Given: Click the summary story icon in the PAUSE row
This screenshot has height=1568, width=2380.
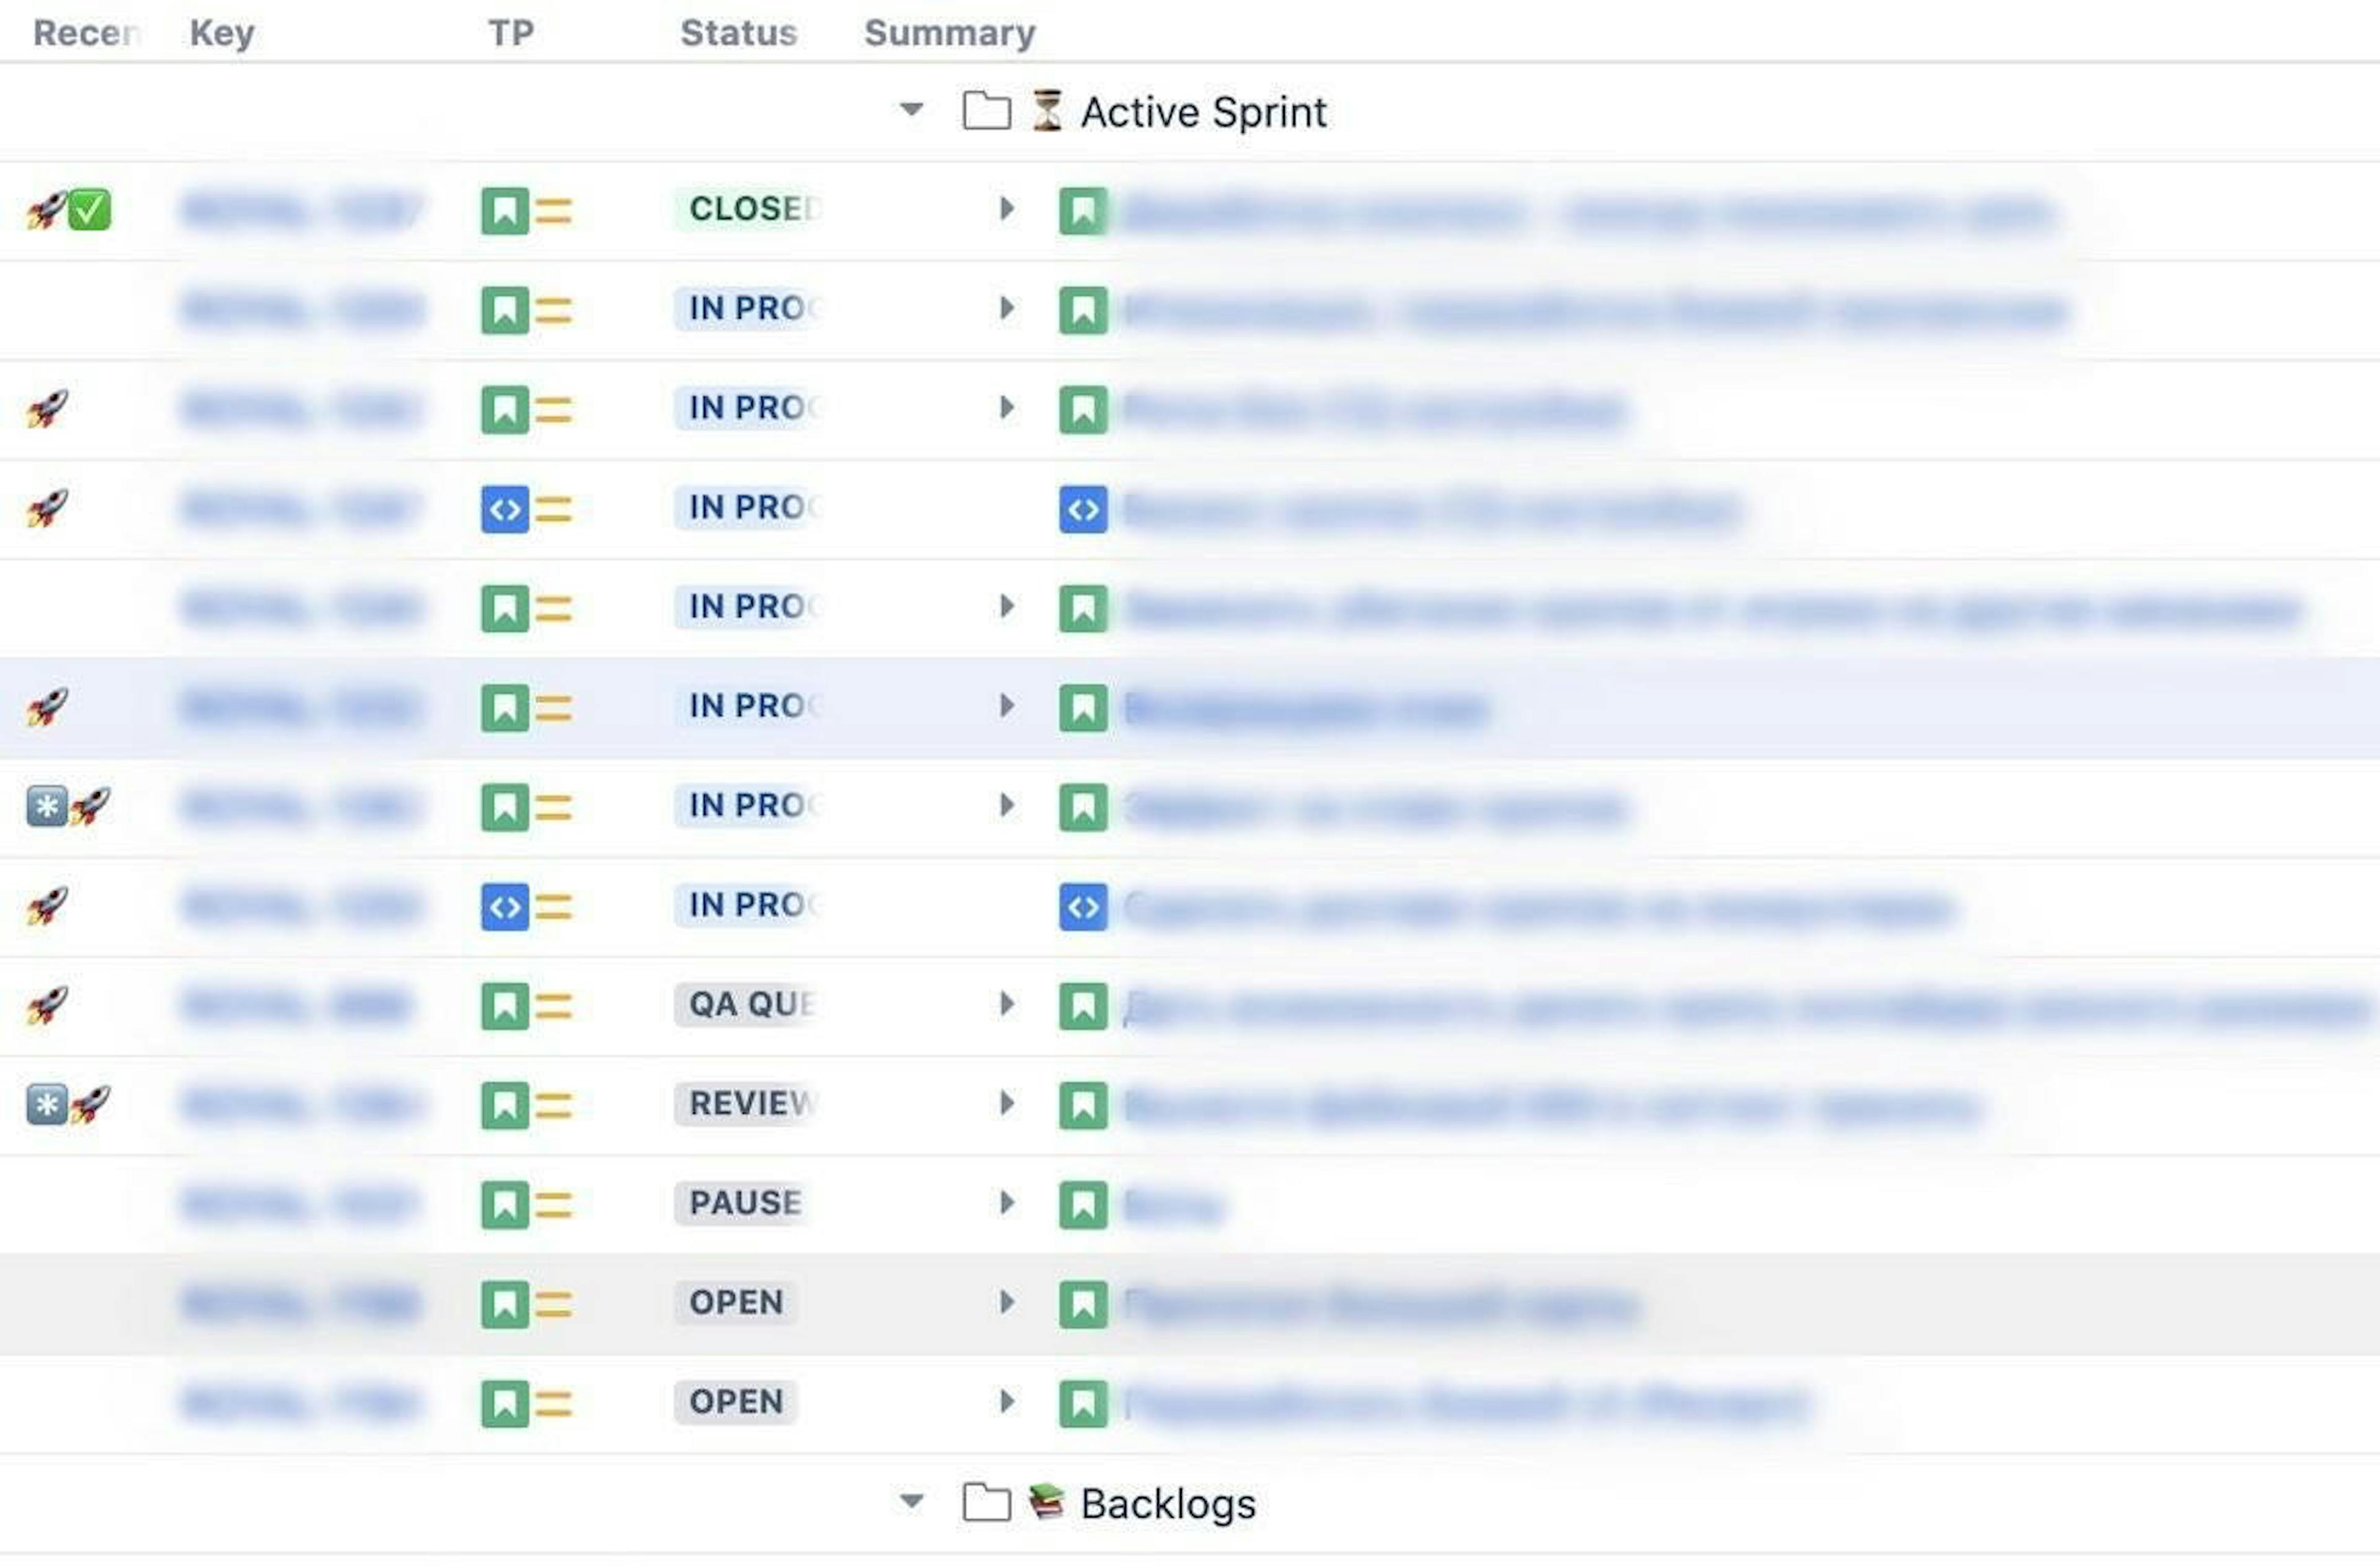Looking at the screenshot, I should (1083, 1204).
